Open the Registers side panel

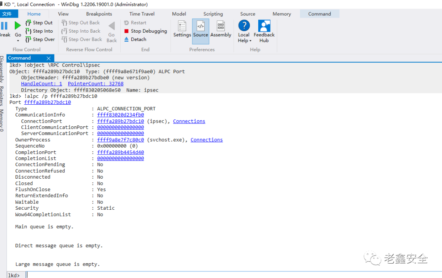tap(2, 96)
